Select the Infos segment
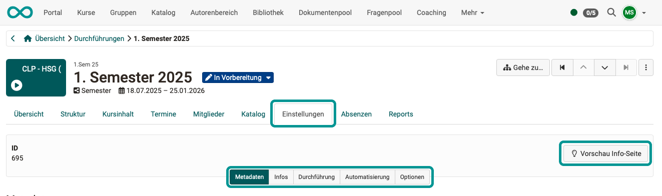This screenshot has height=196, width=662. [x=281, y=177]
